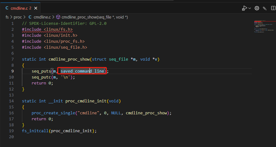
Task: Click line number 1 in the gutter
Action: [13, 24]
